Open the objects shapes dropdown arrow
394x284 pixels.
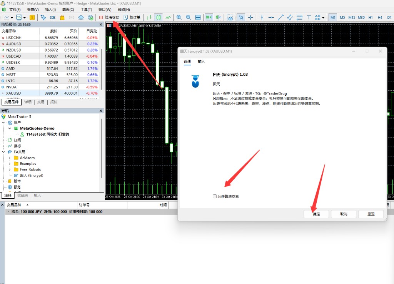tap(323, 18)
